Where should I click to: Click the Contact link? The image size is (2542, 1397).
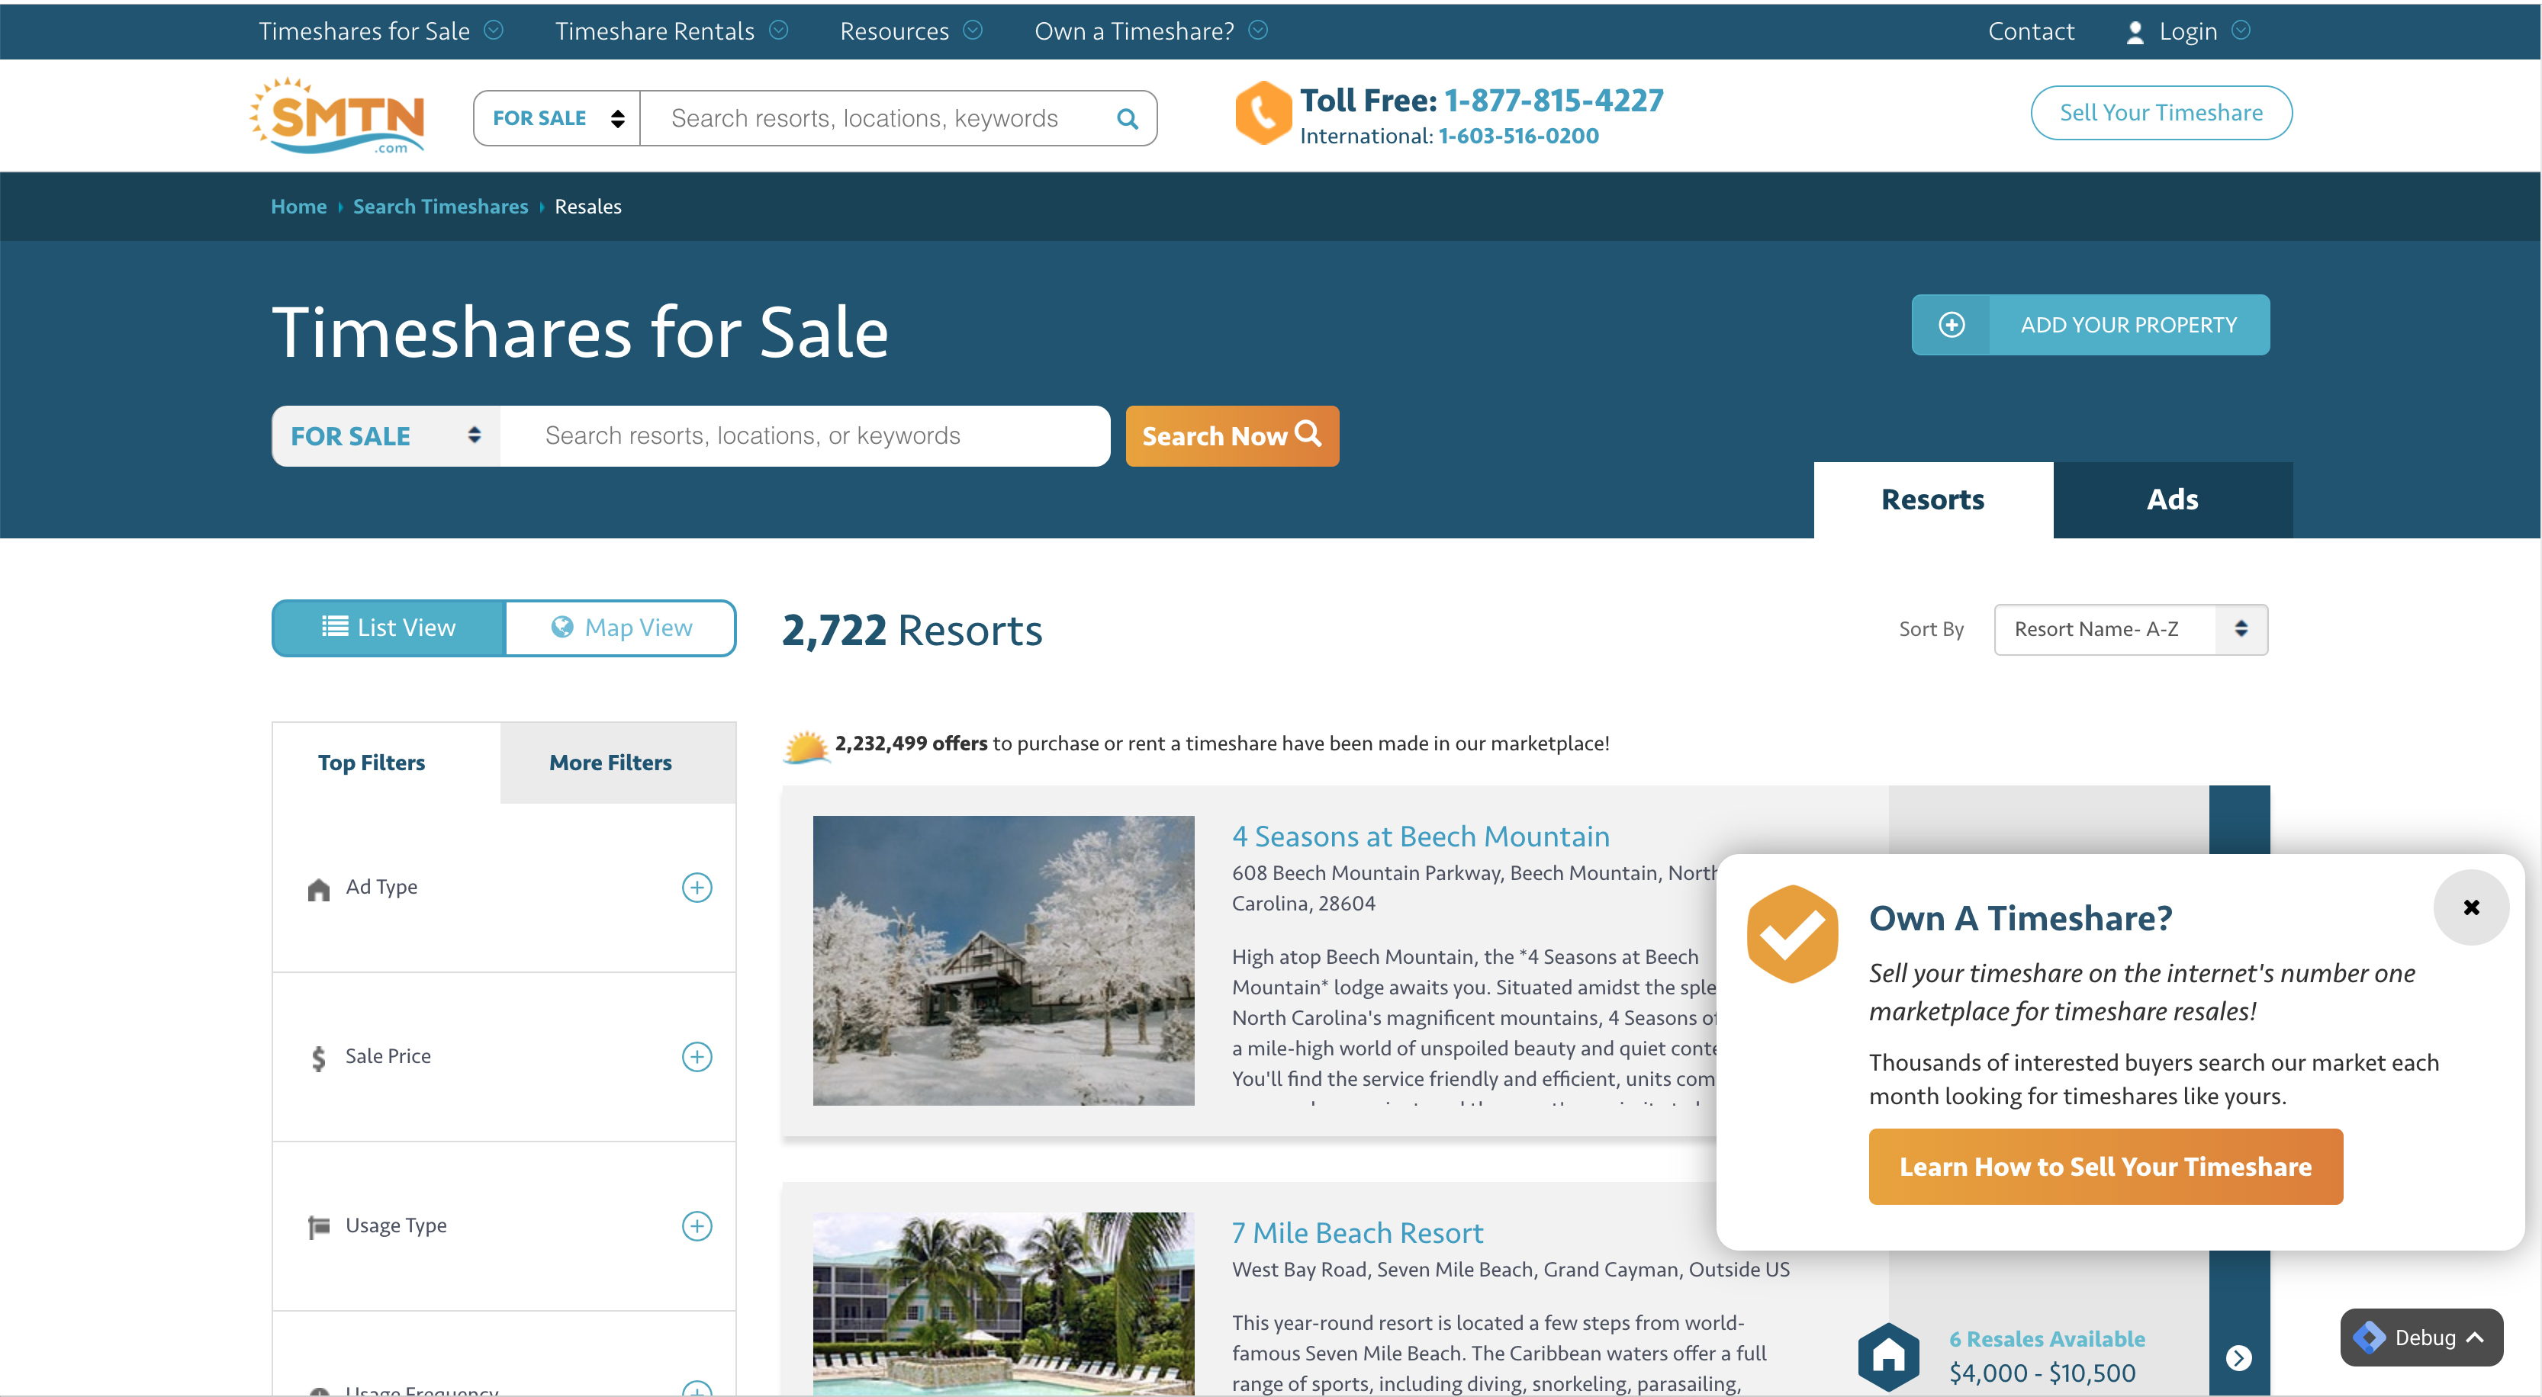(2031, 31)
